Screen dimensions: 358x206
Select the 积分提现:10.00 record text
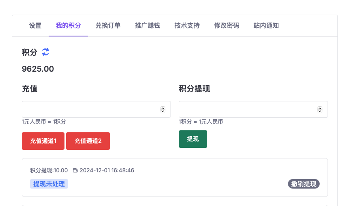[49, 170]
